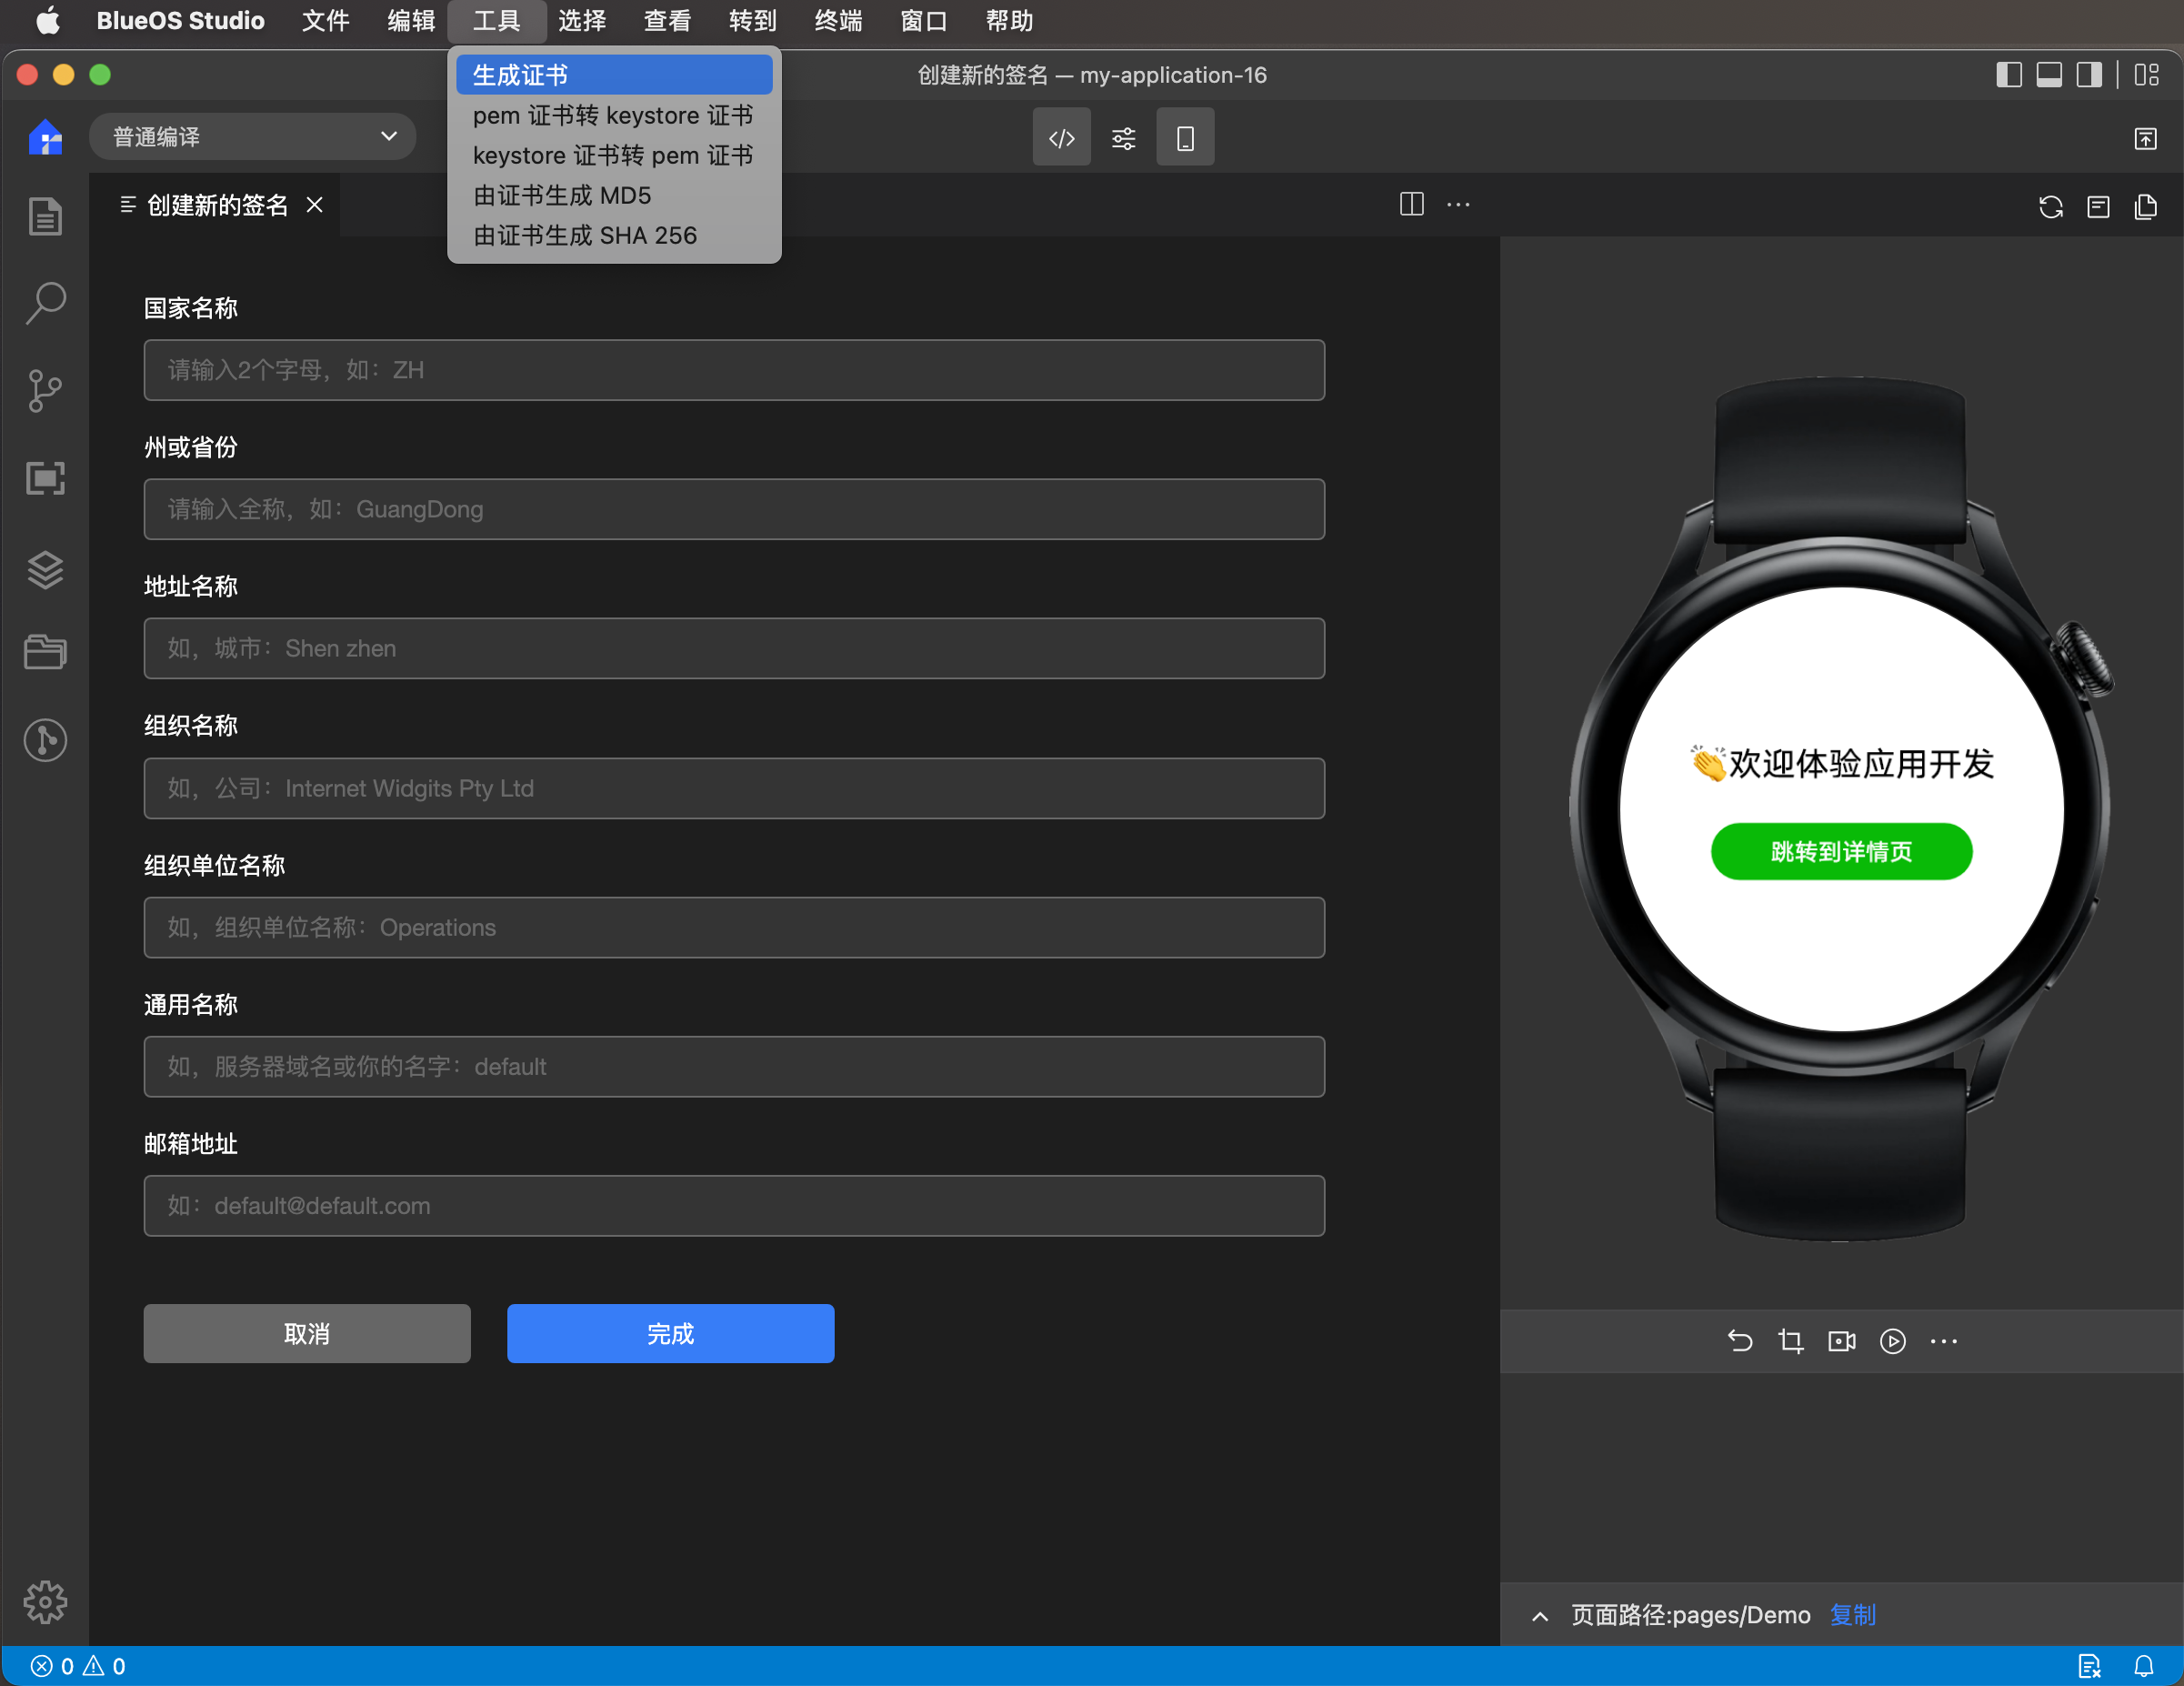The height and width of the screenshot is (1686, 2184).
Task: Open the circular git graph icon
Action: (x=45, y=740)
